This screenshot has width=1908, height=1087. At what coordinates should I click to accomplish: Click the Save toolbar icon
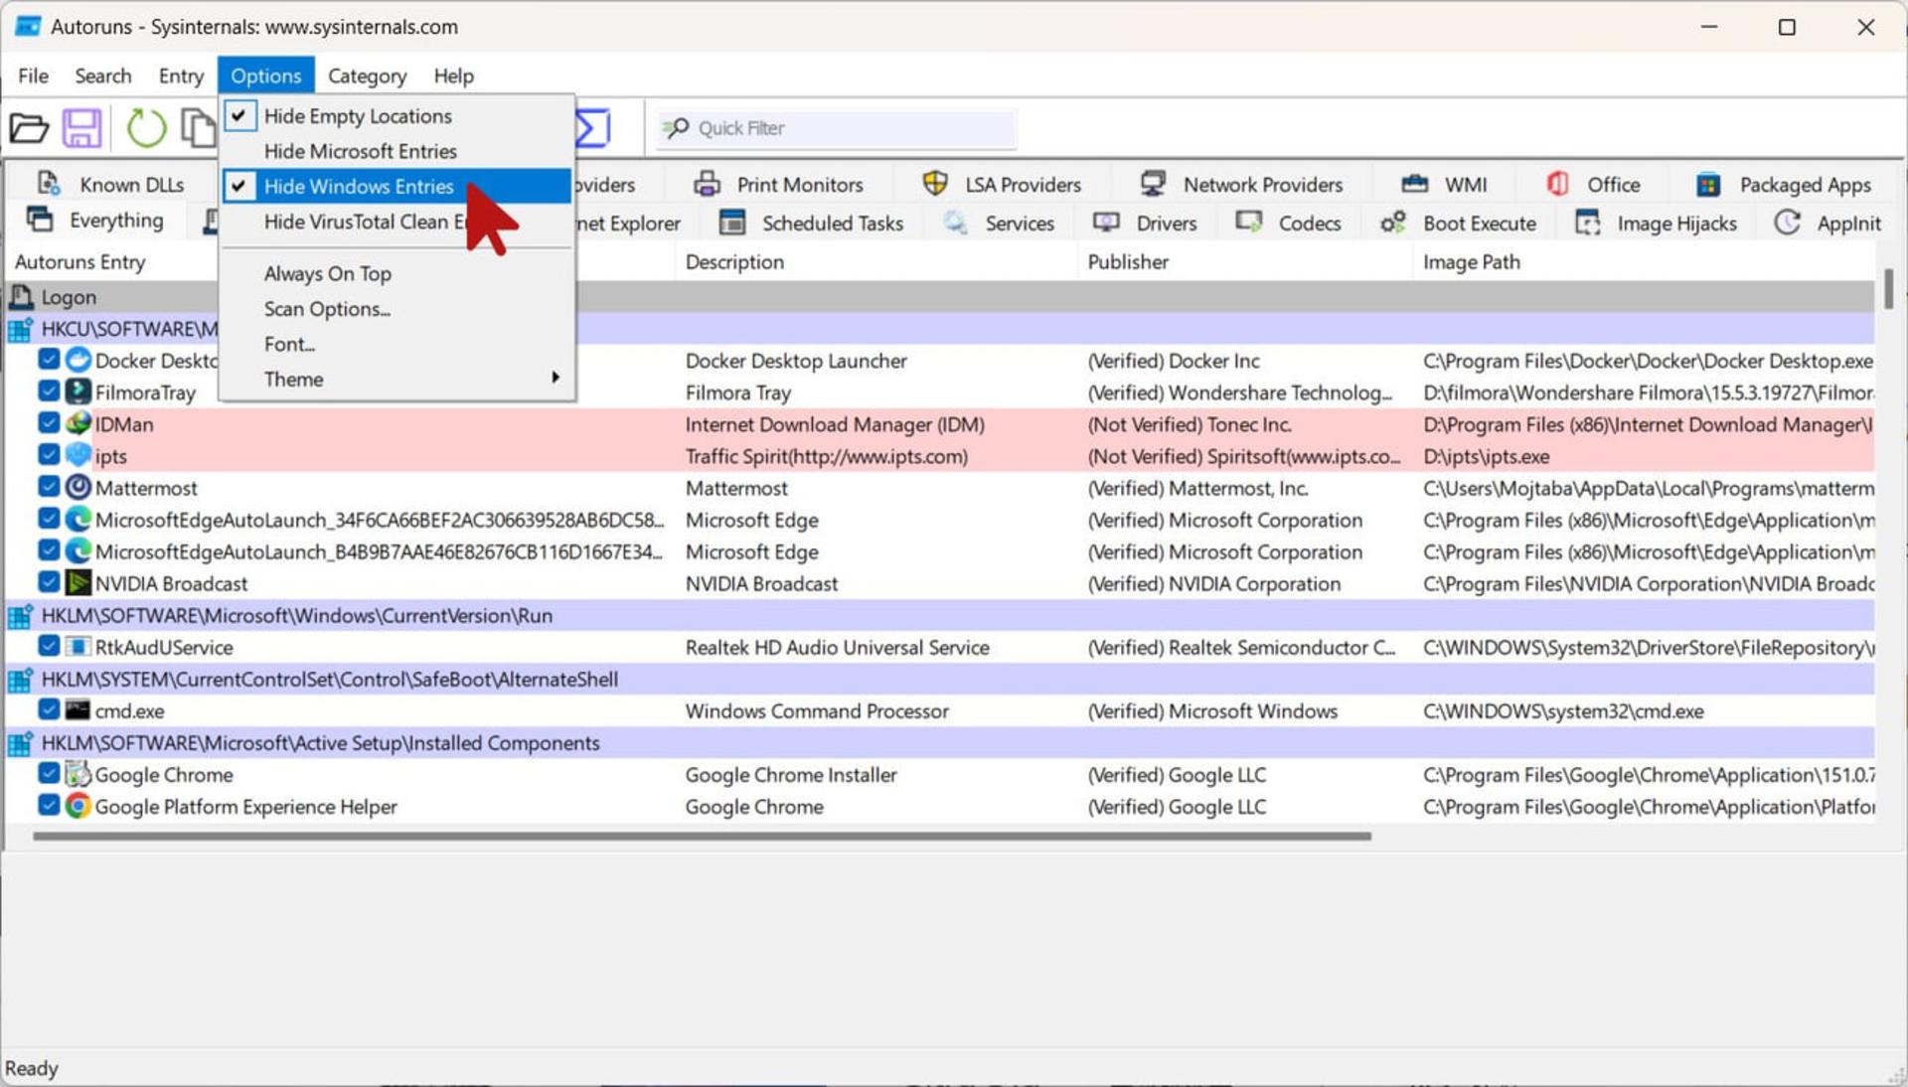[82, 128]
